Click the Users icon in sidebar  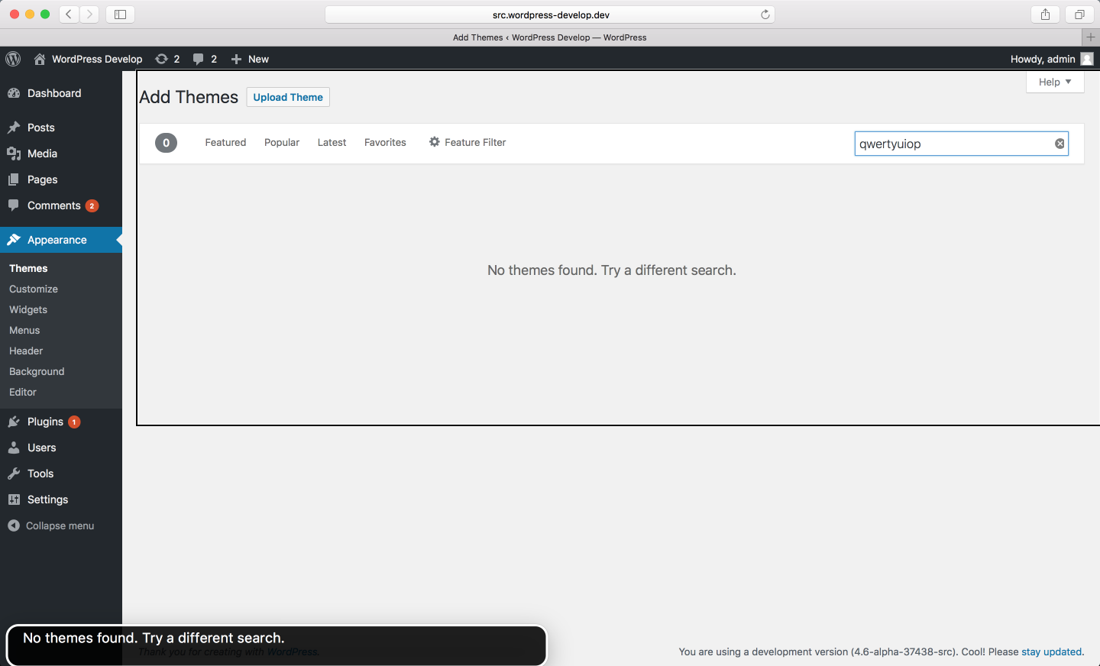(x=14, y=448)
